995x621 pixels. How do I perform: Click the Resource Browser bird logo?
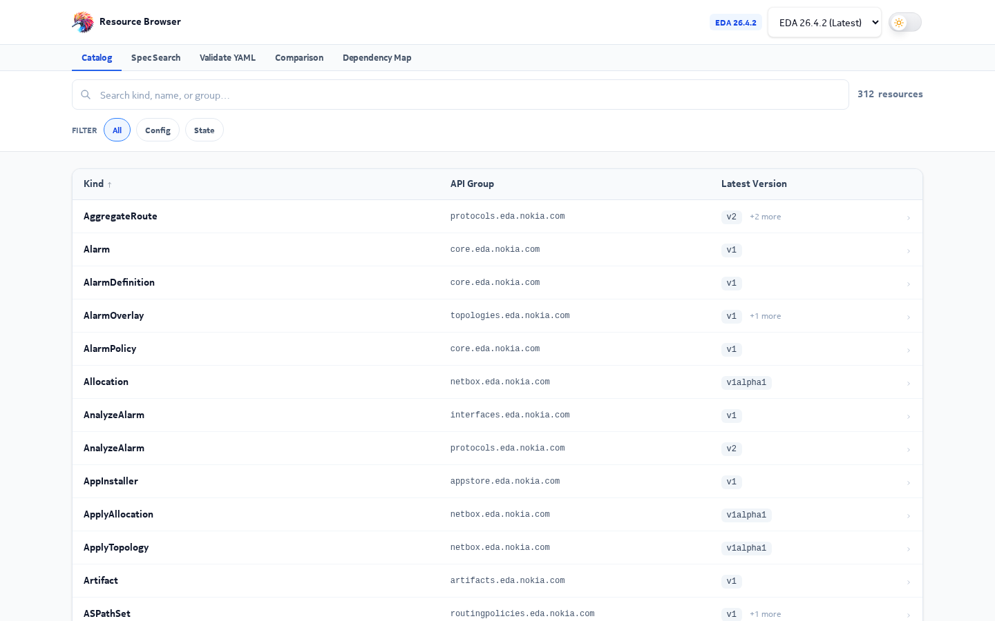tap(83, 22)
